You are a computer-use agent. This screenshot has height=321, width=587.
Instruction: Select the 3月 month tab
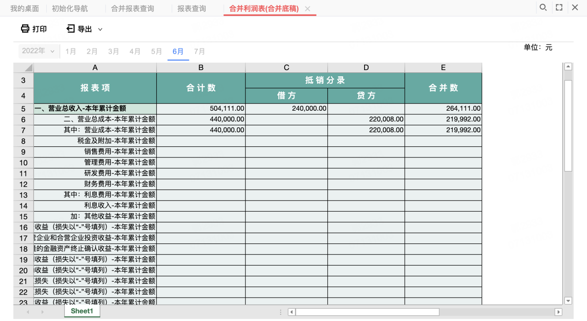click(113, 52)
